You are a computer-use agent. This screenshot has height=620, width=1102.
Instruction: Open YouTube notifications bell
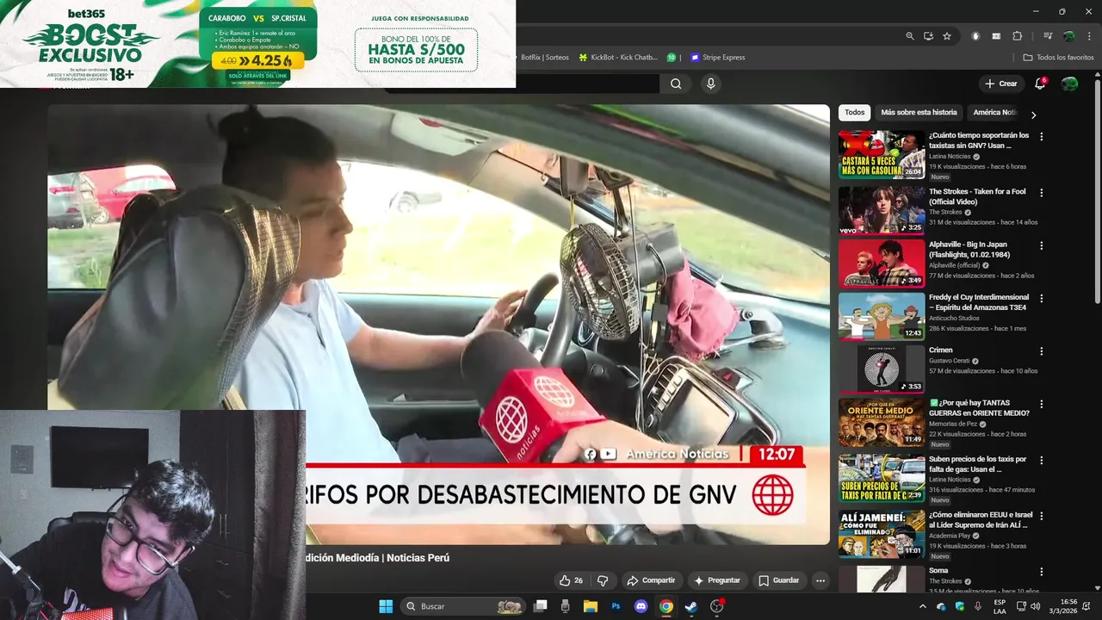1040,84
